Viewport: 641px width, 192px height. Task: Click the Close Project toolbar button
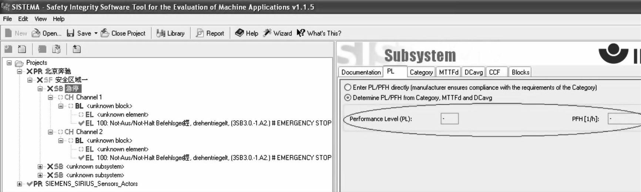(123, 33)
